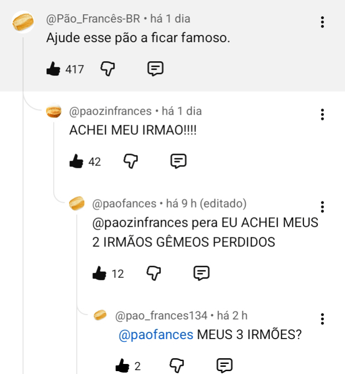Click the @paozinfrances profile picture
The height and width of the screenshot is (374, 345).
[x=54, y=112]
